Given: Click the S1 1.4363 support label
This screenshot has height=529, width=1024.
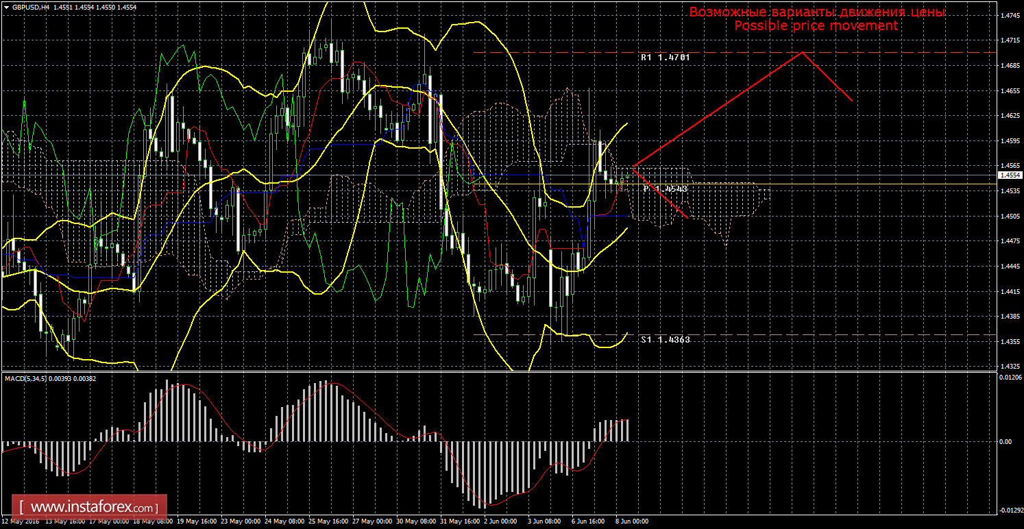Looking at the screenshot, I should [665, 340].
